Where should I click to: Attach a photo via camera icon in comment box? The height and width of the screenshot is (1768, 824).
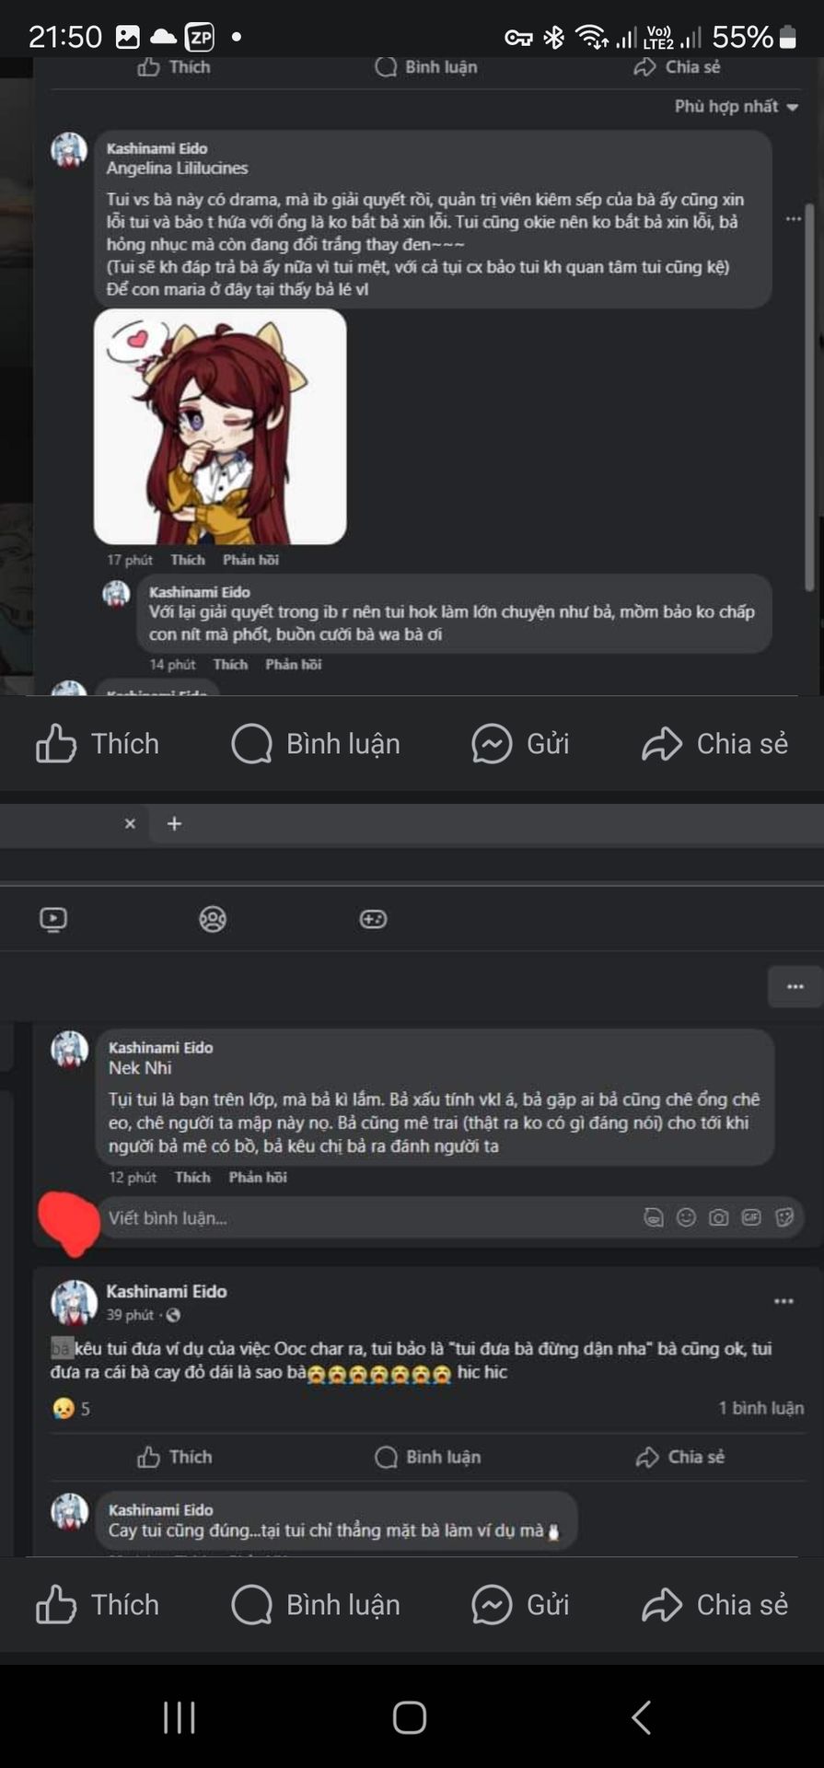click(719, 1218)
